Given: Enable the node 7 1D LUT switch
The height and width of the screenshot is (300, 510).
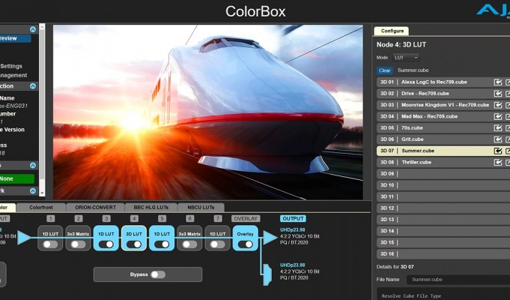Looking at the screenshot, I should [x=218, y=244].
